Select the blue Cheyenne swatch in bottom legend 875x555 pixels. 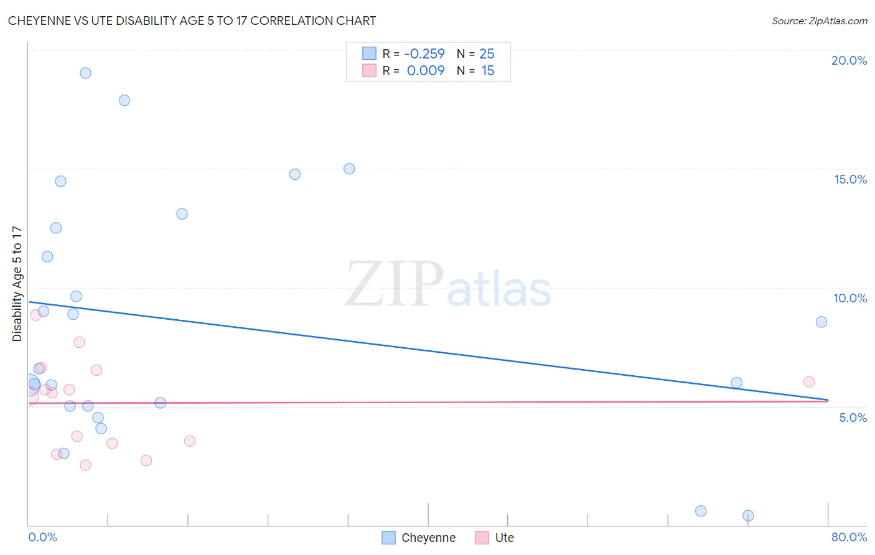(389, 538)
